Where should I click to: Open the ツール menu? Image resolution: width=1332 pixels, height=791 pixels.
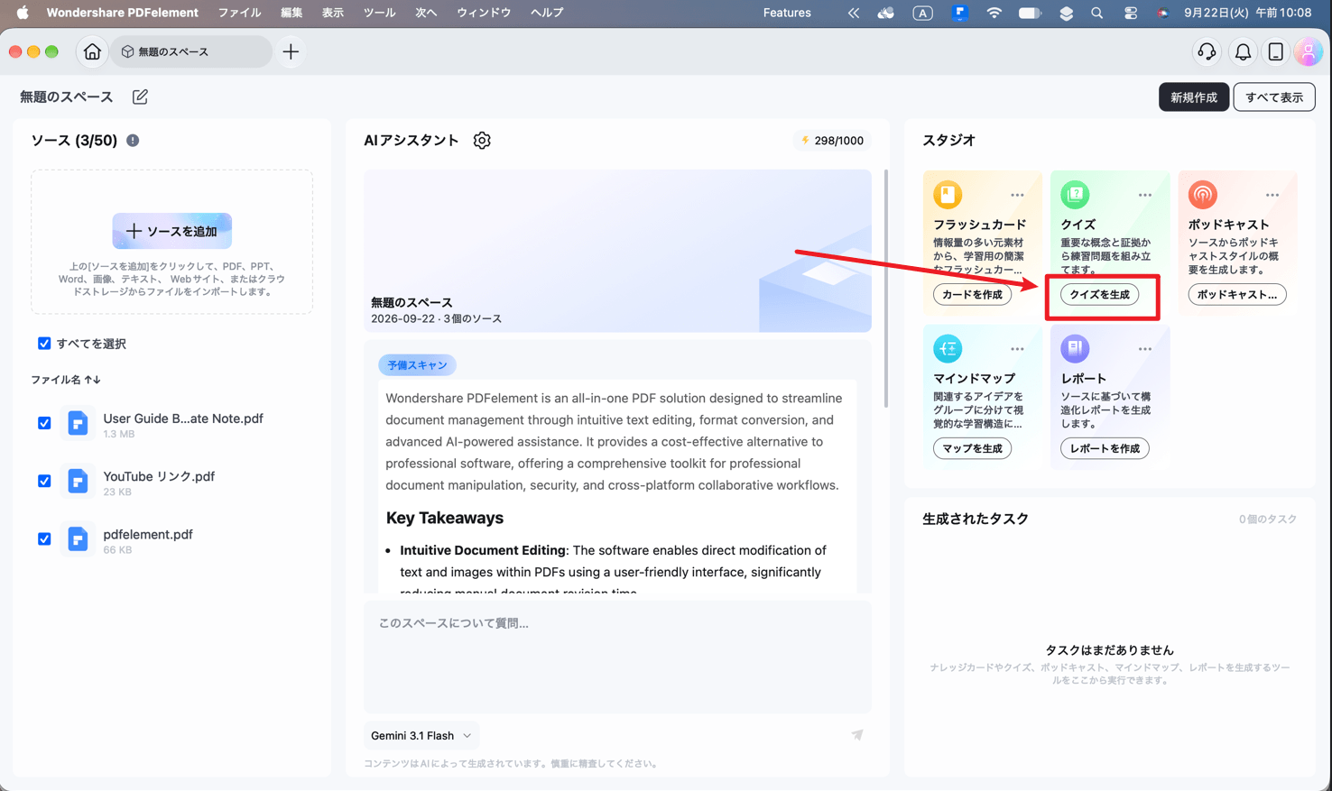point(380,13)
